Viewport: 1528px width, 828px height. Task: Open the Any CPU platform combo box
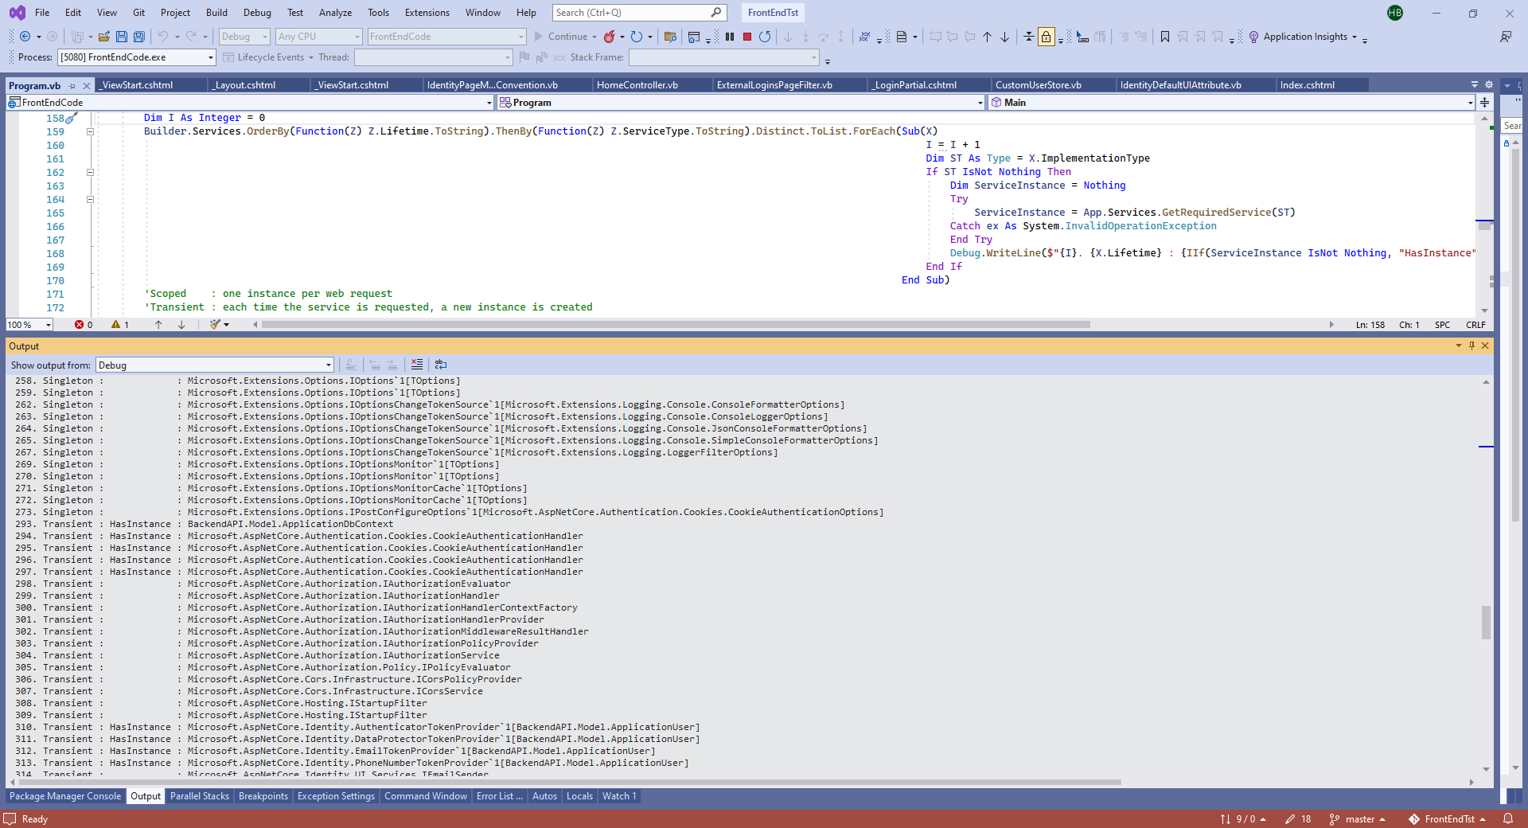[x=319, y=37]
